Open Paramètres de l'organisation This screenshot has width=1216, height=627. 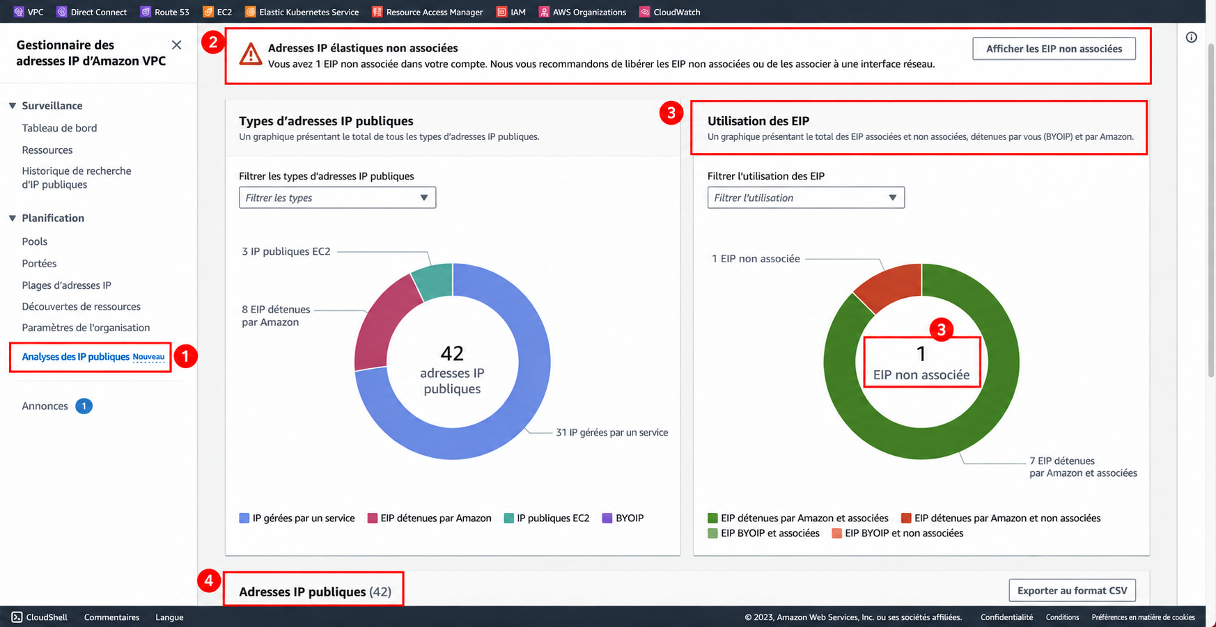86,328
